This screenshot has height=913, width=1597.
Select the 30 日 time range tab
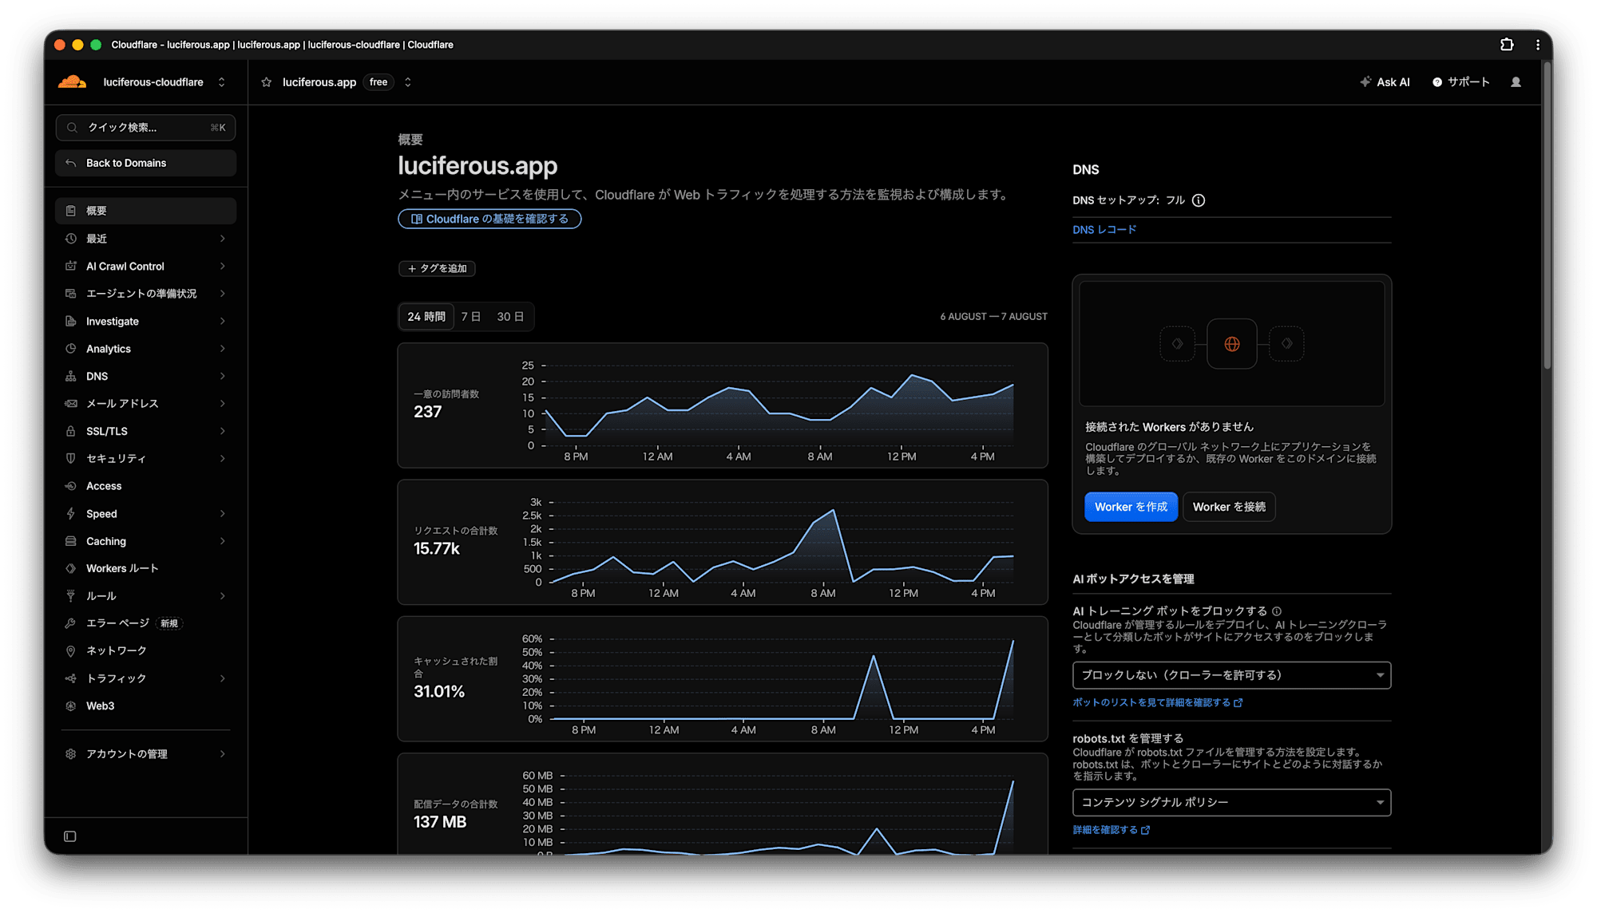point(510,317)
